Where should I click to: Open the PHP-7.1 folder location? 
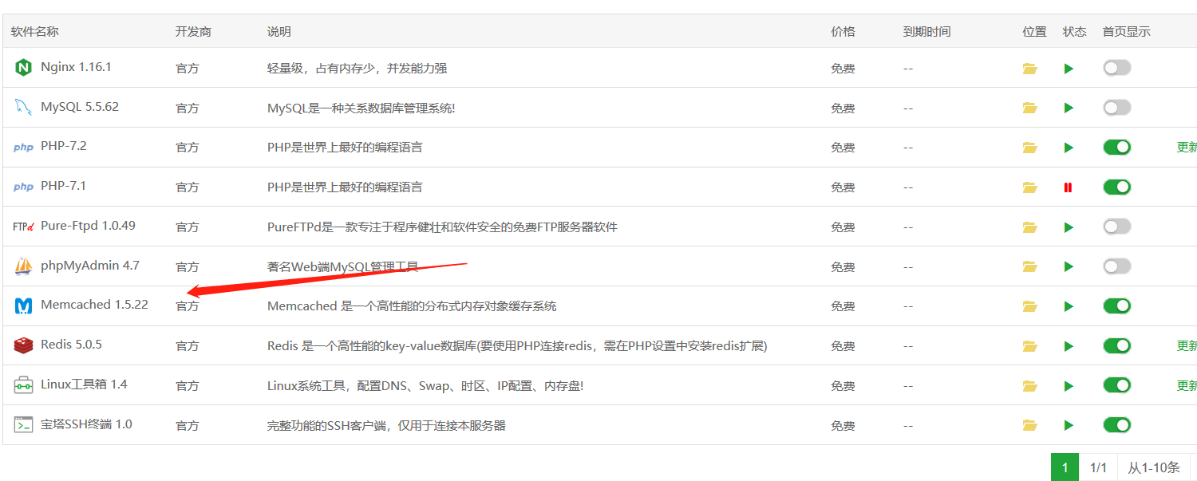1029,187
